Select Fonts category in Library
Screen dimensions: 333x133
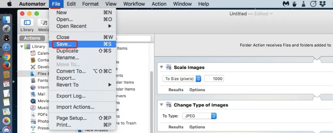(x=39, y=80)
